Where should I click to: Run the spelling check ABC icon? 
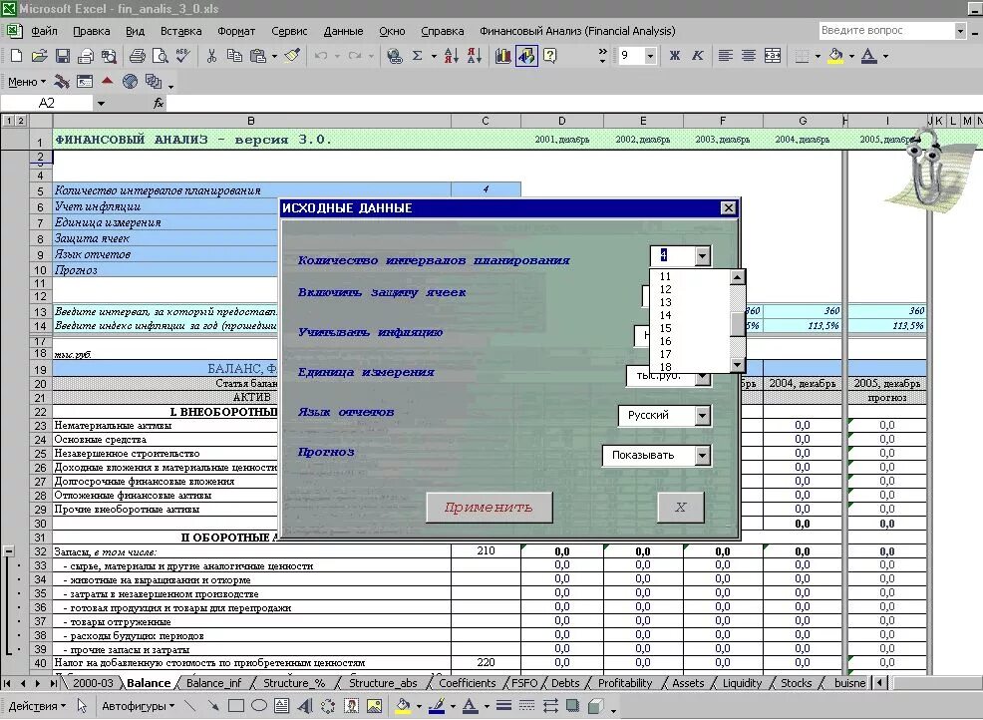183,56
